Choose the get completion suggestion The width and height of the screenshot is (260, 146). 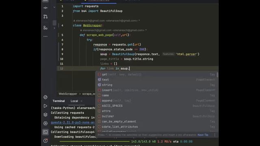pyautogui.click(x=156, y=75)
